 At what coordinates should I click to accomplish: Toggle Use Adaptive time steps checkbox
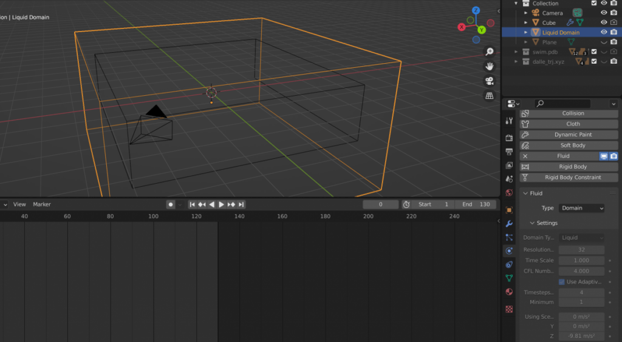tap(562, 282)
